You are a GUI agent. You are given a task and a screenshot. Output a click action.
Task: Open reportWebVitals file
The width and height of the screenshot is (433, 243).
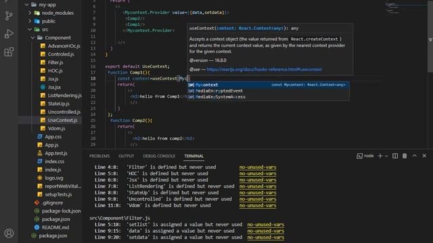(x=63, y=186)
